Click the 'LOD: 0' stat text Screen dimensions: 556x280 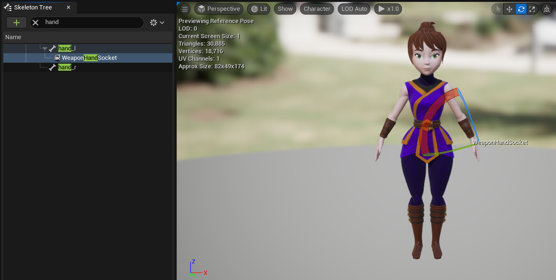pos(188,29)
